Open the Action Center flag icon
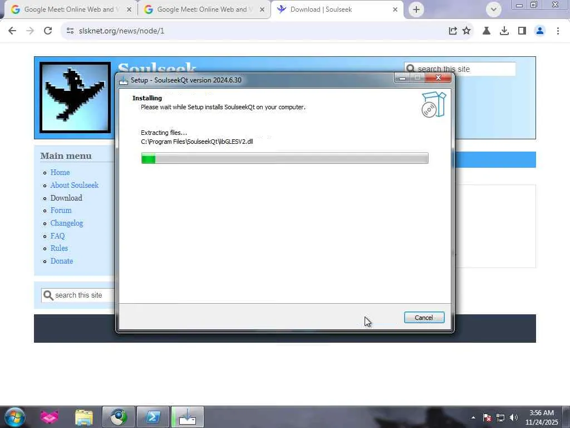 coord(487,417)
